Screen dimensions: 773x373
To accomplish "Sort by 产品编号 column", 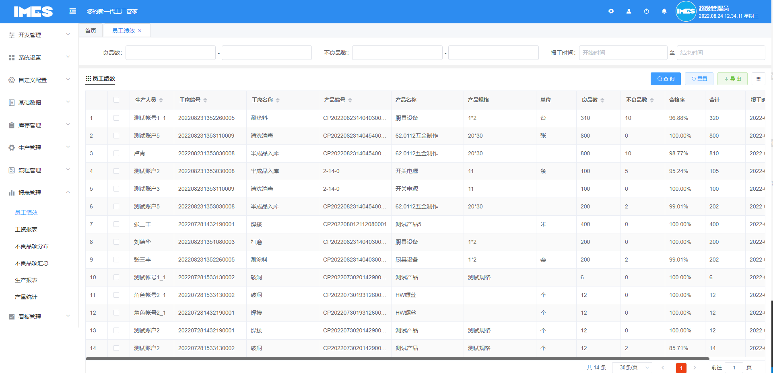I will click(350, 100).
